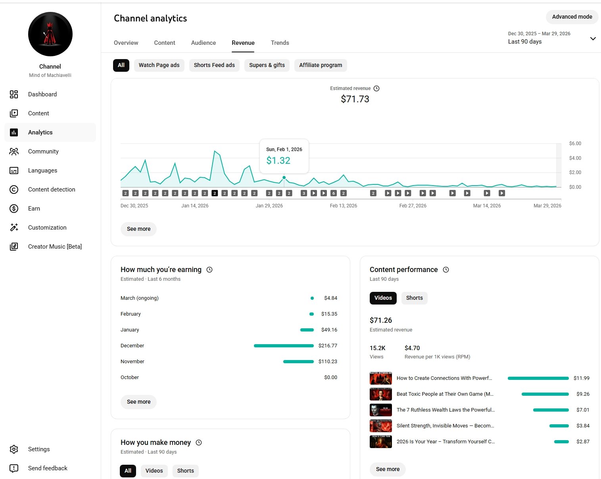Click the highlighted black video marker on timeline
The image size is (601, 479).
tap(215, 194)
